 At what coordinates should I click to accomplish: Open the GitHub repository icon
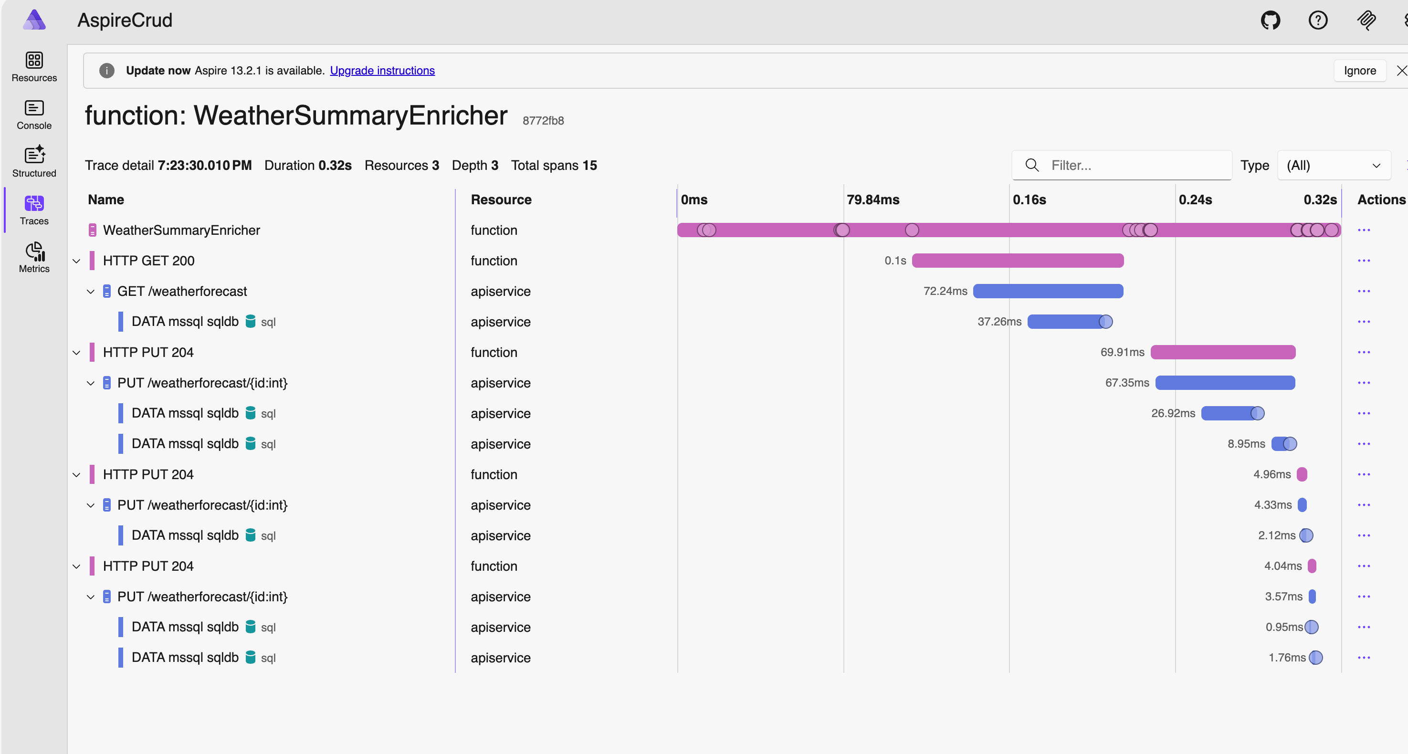tap(1270, 21)
